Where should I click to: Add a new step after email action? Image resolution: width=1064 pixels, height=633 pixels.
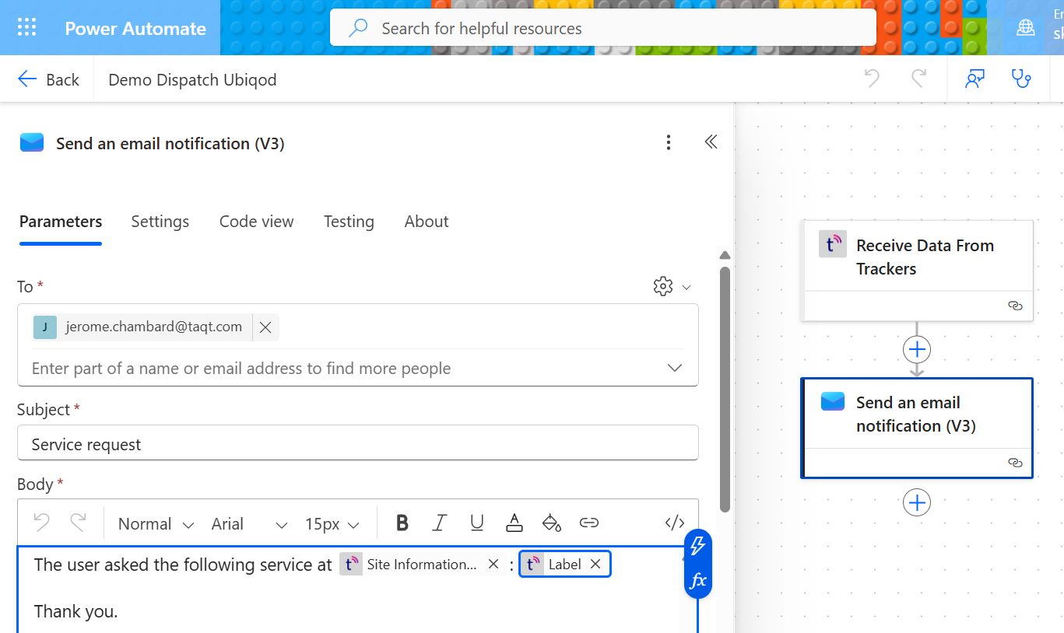pyautogui.click(x=917, y=503)
